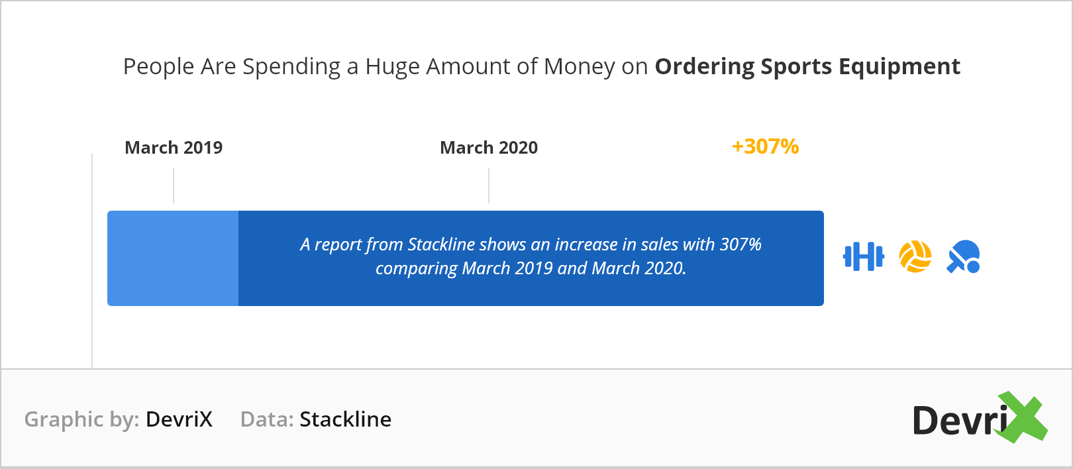Image resolution: width=1073 pixels, height=469 pixels.
Task: Click the March 2020 label
Action: [489, 147]
